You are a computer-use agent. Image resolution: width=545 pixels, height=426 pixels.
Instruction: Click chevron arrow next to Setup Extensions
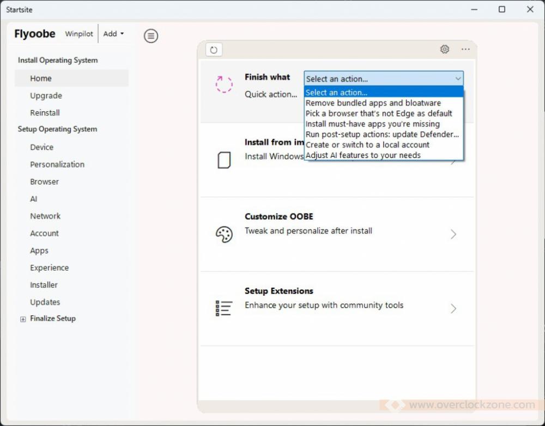tap(453, 308)
